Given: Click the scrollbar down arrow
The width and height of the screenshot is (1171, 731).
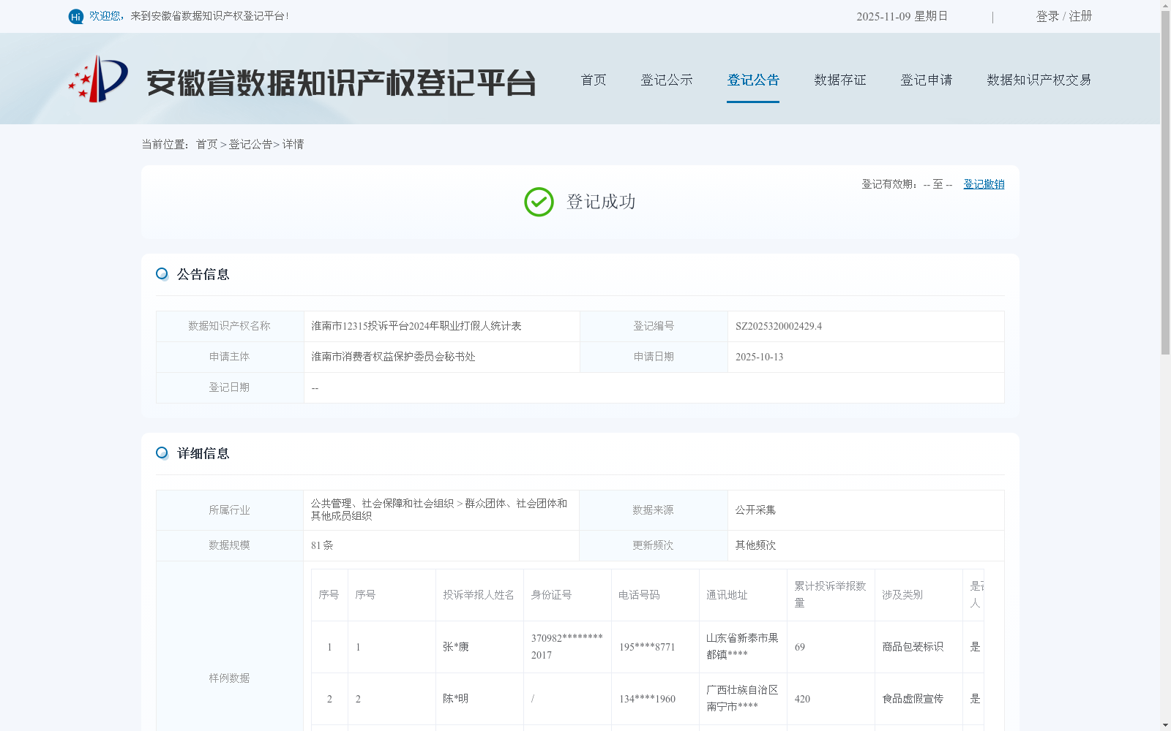Looking at the screenshot, I should pyautogui.click(x=1165, y=725).
